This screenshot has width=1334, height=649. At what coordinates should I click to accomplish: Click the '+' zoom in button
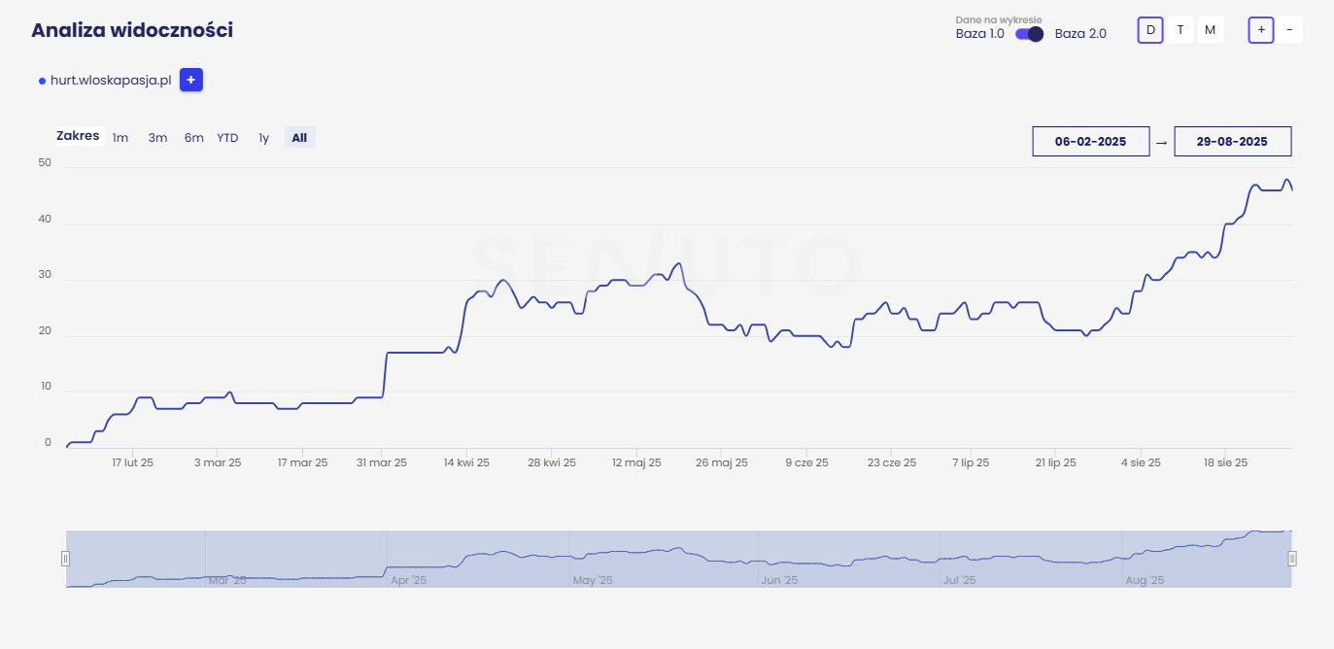coord(1261,30)
